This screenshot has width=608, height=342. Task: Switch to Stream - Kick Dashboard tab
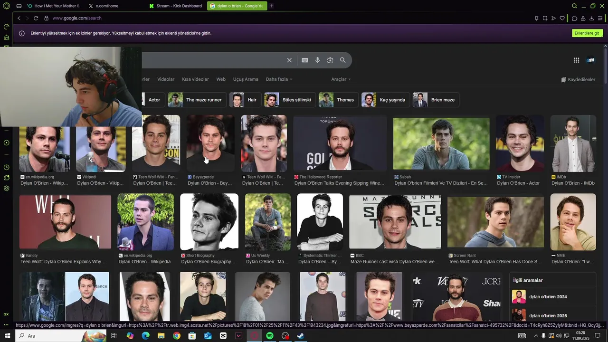176,6
